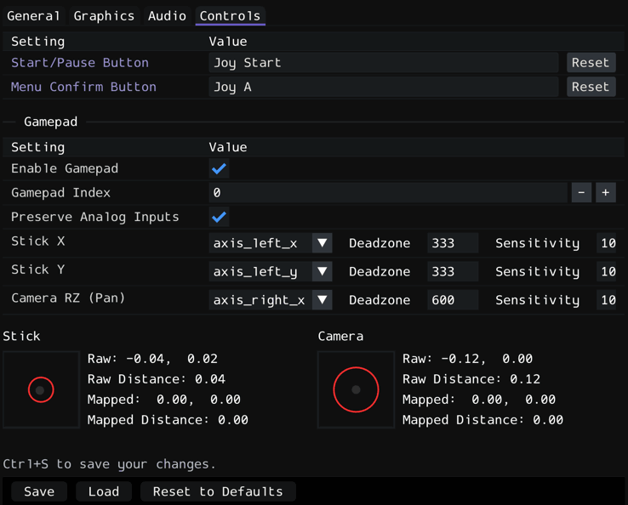Reset the Menu Confirm Button binding
628x505 pixels.
coord(591,87)
